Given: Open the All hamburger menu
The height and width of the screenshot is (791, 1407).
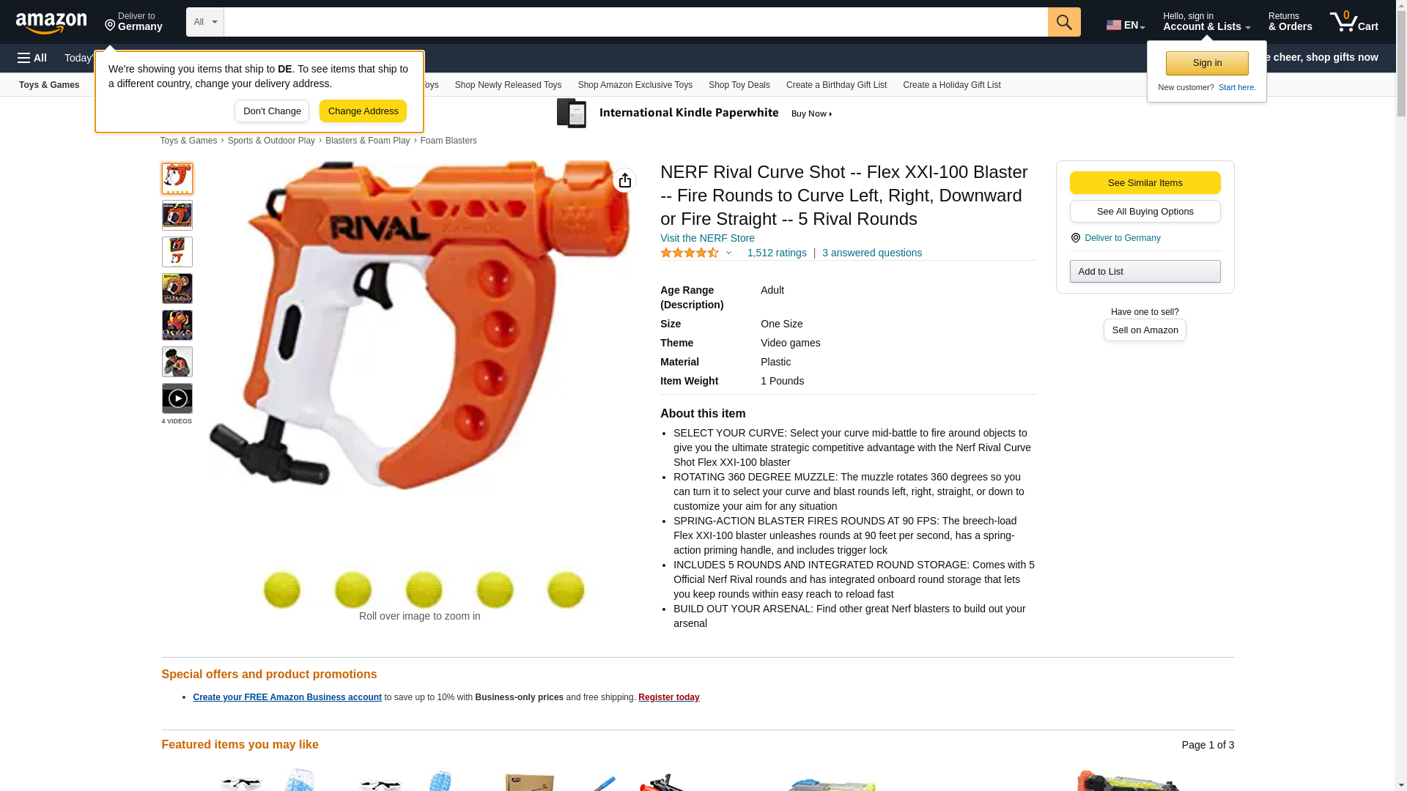Looking at the screenshot, I should (x=32, y=58).
